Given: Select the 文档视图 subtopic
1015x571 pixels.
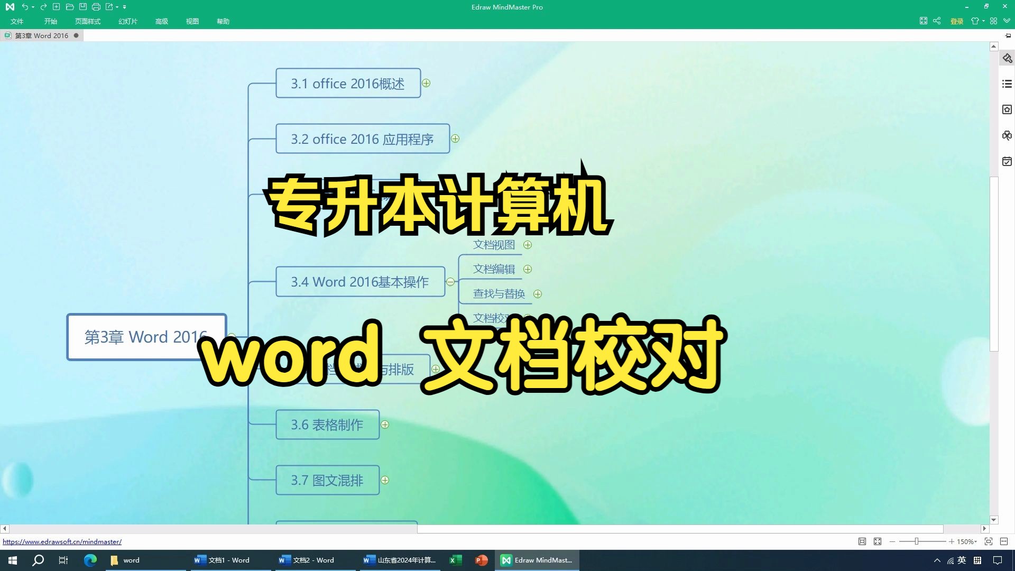Looking at the screenshot, I should tap(494, 245).
